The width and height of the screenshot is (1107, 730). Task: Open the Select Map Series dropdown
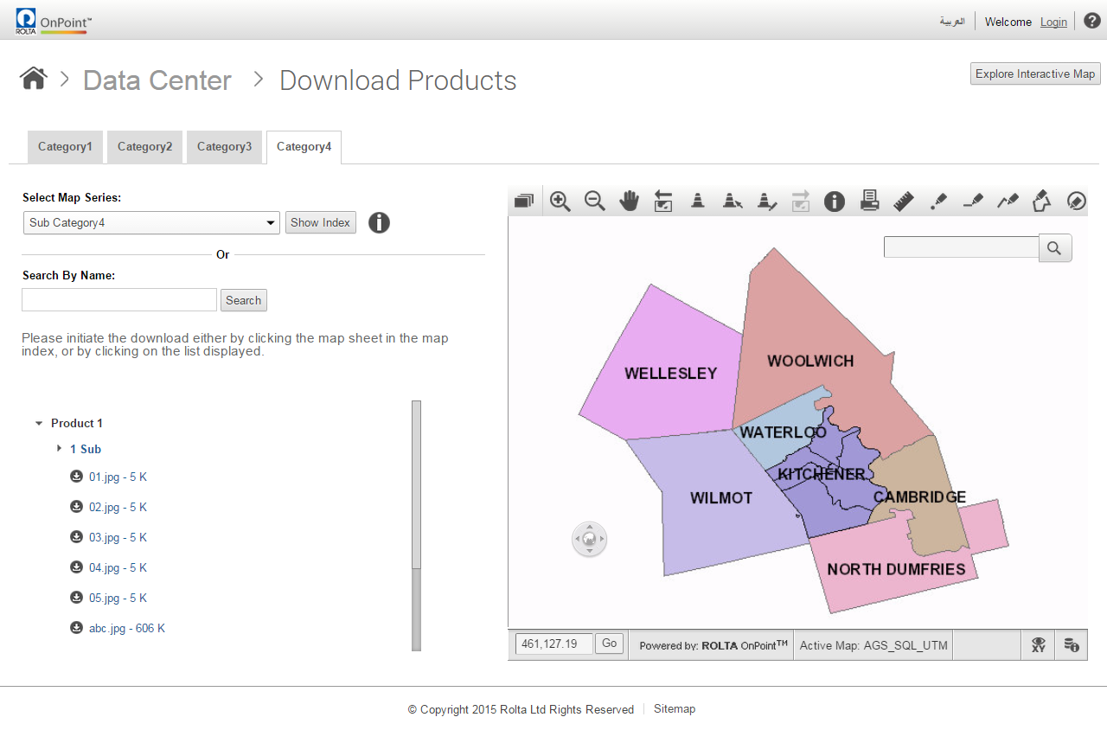tap(151, 223)
